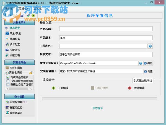Click 【设置压缩率】 button
The height and width of the screenshot is (125, 166).
pos(143,80)
